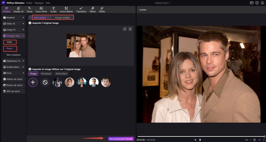Expand the Vidéo IA sidebar section
Image resolution: width=266 pixels, height=142 pixels.
point(14,24)
